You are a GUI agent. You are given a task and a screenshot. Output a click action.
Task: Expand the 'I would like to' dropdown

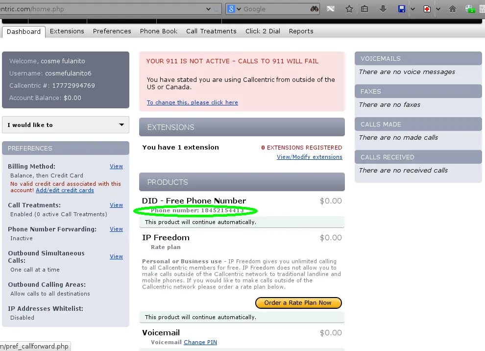click(x=66, y=125)
